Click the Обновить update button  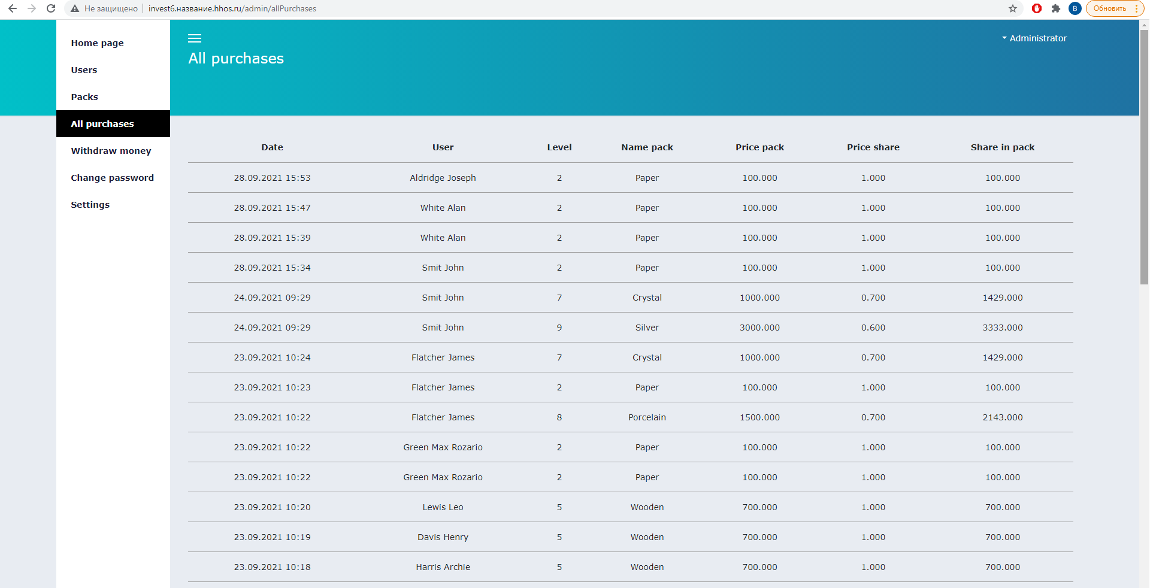[x=1110, y=8]
